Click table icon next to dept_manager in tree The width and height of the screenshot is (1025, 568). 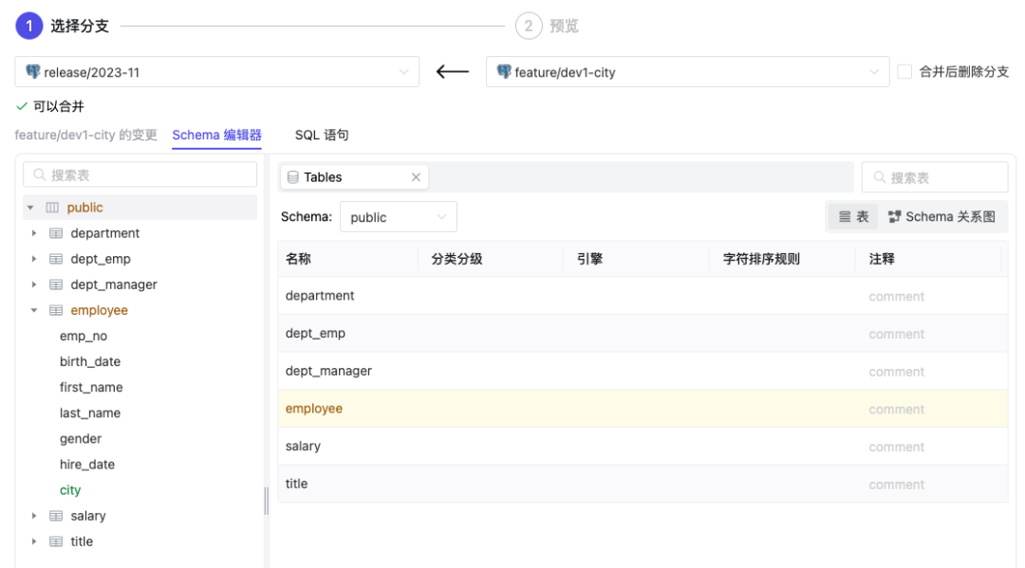56,284
